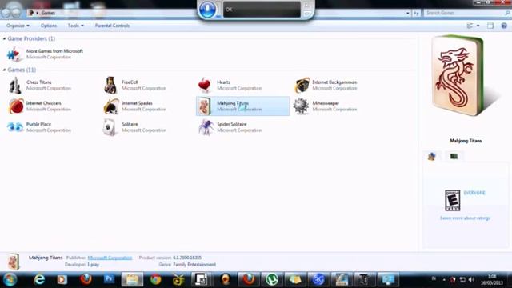Collapse the Game Providers group

coord(4,38)
